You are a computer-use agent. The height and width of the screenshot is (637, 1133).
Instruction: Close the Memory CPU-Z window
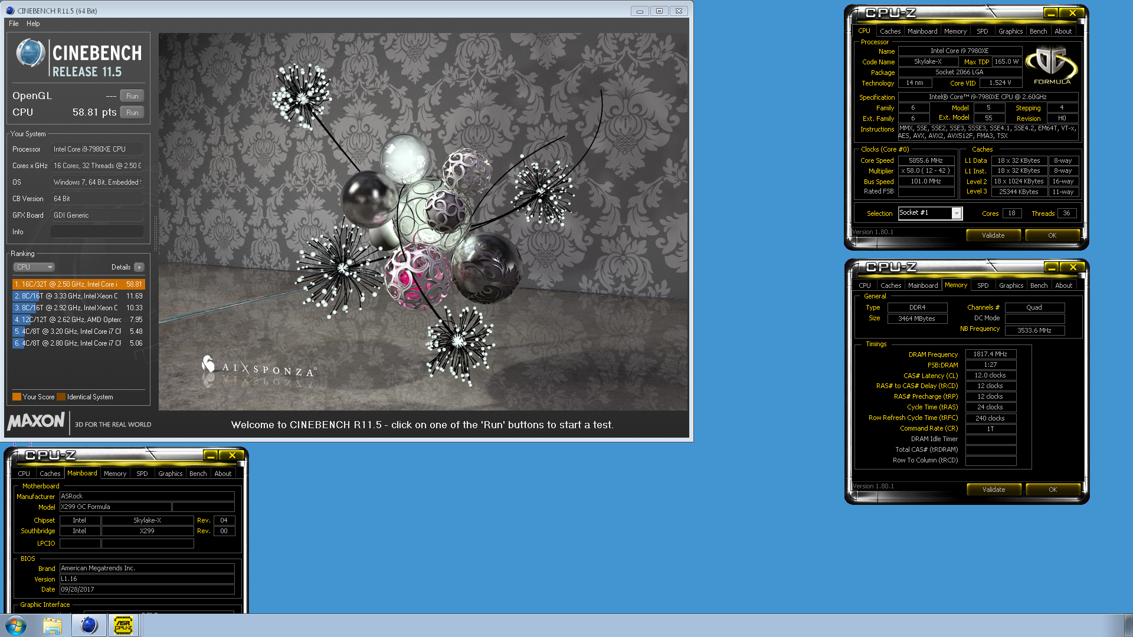pos(1073,267)
